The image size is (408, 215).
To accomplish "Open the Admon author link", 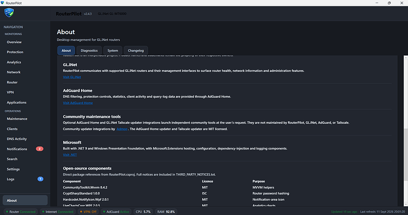I will (x=122, y=129).
